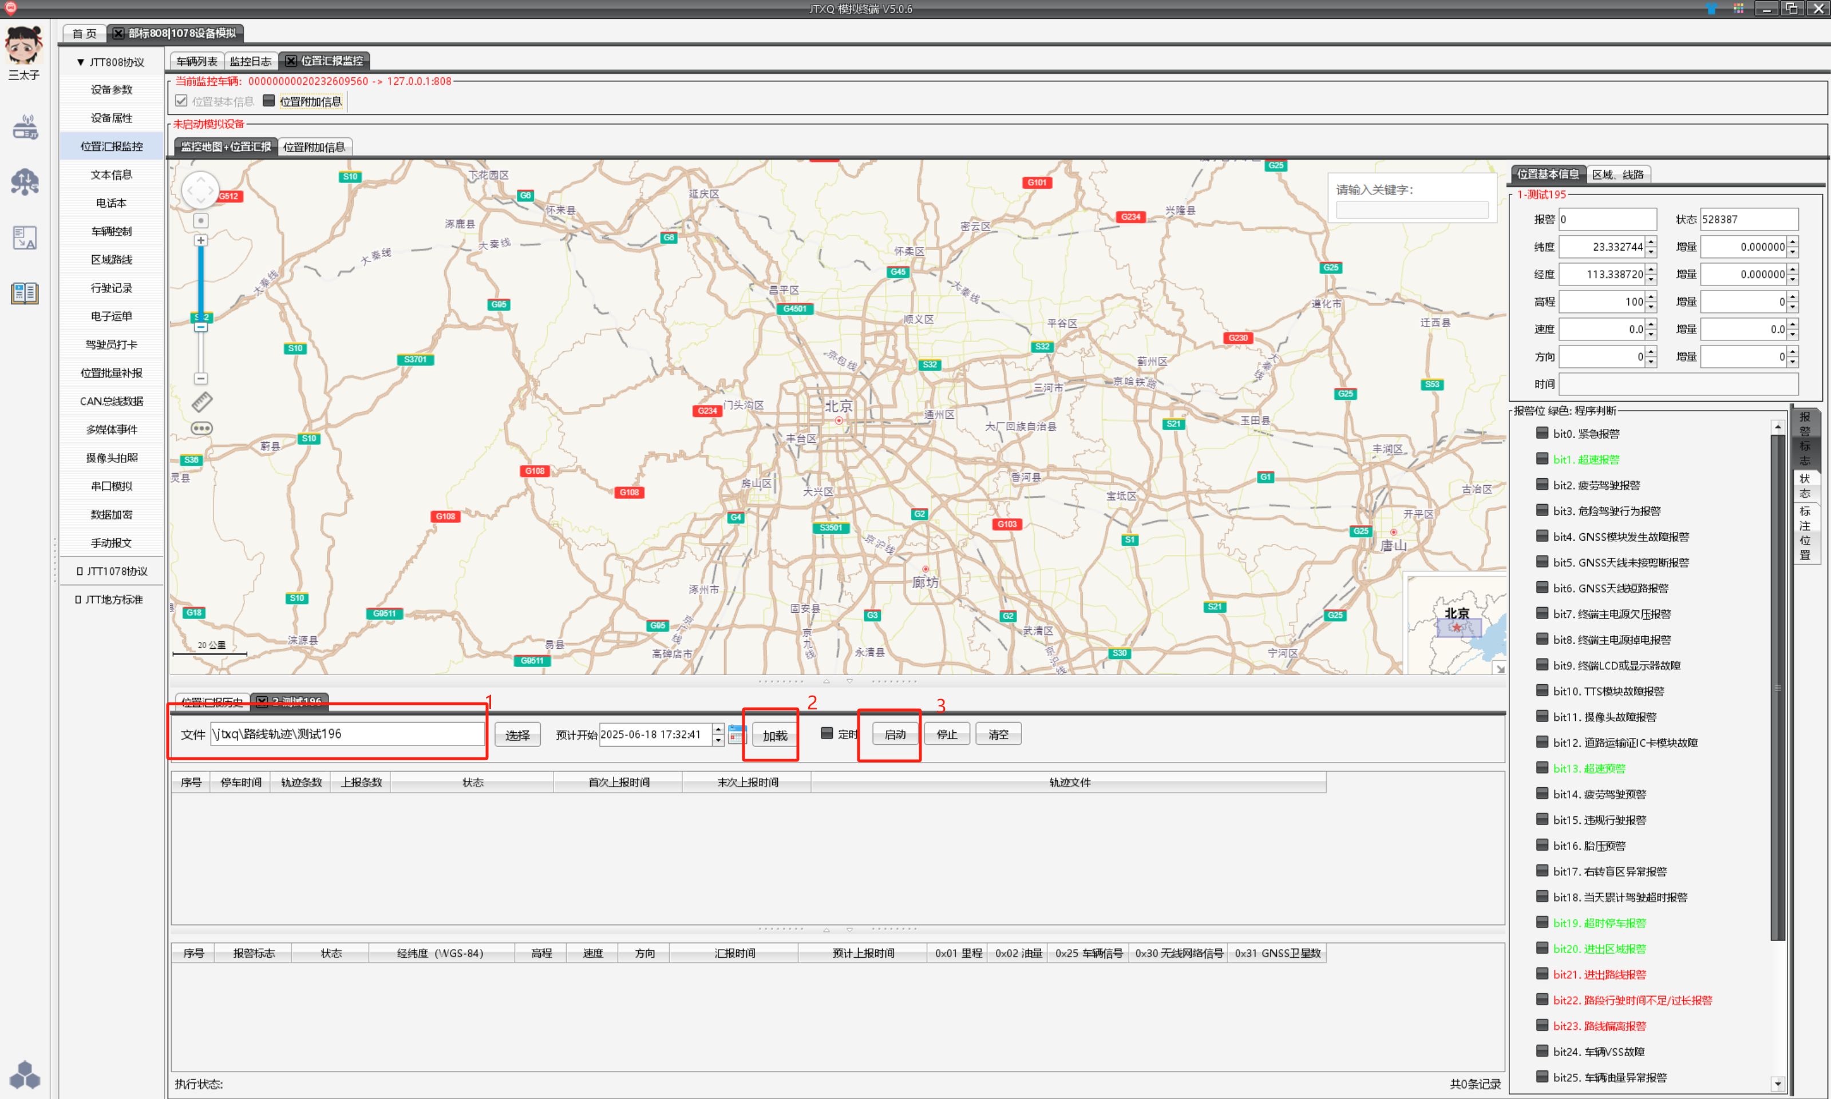Click the map zoom-in plus button
The image size is (1831, 1099).
pos(201,241)
